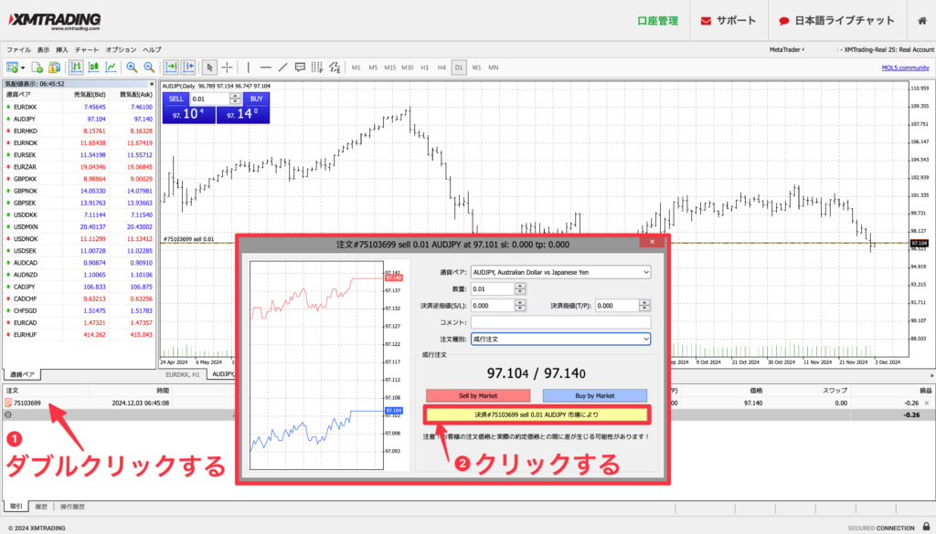Screen dimensions: 936x534
Task: Collapse the account balance row minus icon
Action: [8, 414]
